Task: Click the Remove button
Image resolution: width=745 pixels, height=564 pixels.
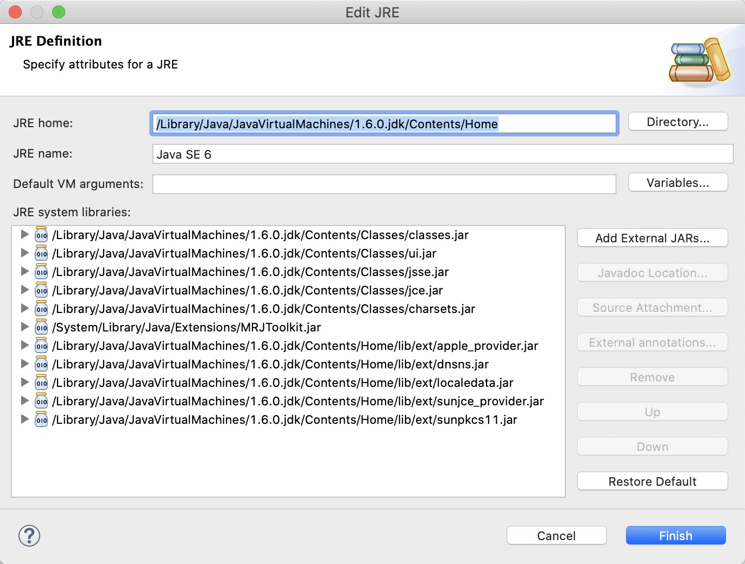Action: (x=652, y=377)
